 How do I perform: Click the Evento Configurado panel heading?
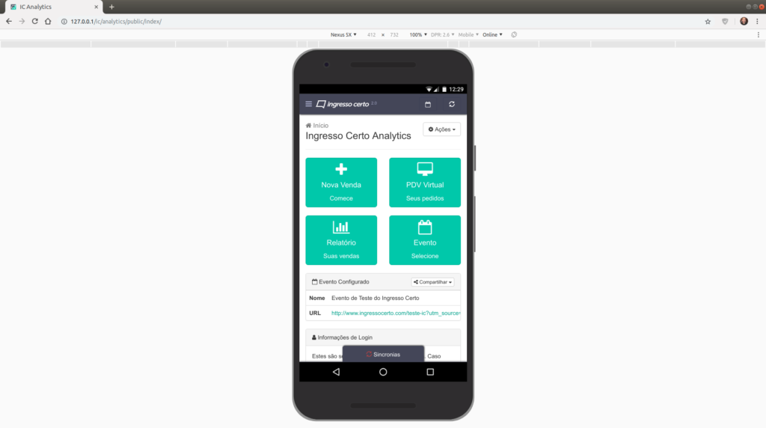coord(340,282)
